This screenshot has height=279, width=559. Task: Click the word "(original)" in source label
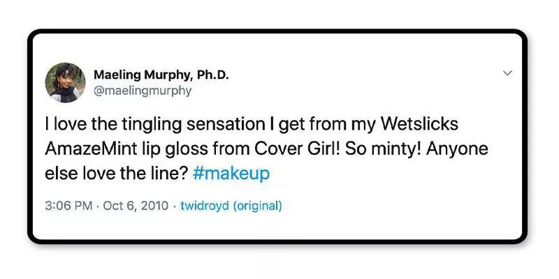tap(257, 206)
